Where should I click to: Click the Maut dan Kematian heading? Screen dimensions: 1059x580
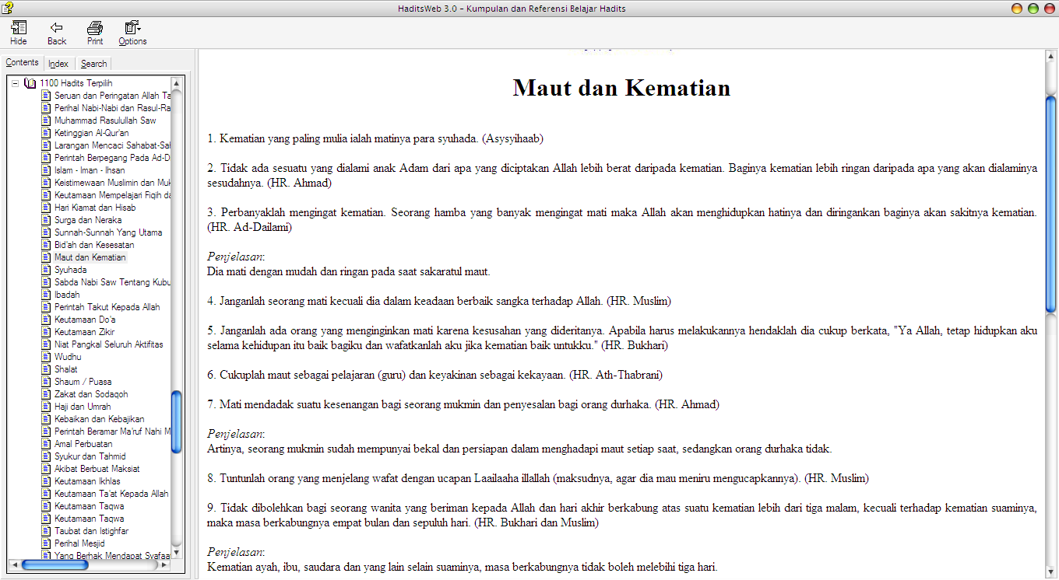(621, 87)
